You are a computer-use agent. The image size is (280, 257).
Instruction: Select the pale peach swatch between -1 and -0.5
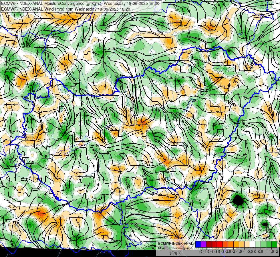point(247,244)
